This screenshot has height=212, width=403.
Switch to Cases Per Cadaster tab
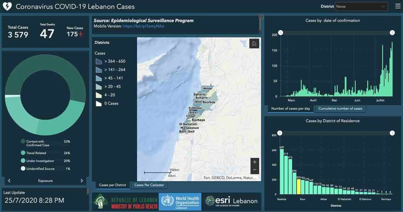click(149, 185)
